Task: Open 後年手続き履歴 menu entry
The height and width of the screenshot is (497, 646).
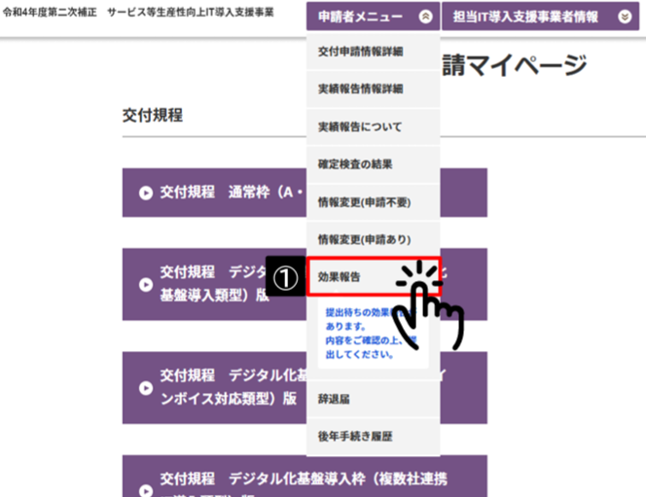Action: click(355, 437)
